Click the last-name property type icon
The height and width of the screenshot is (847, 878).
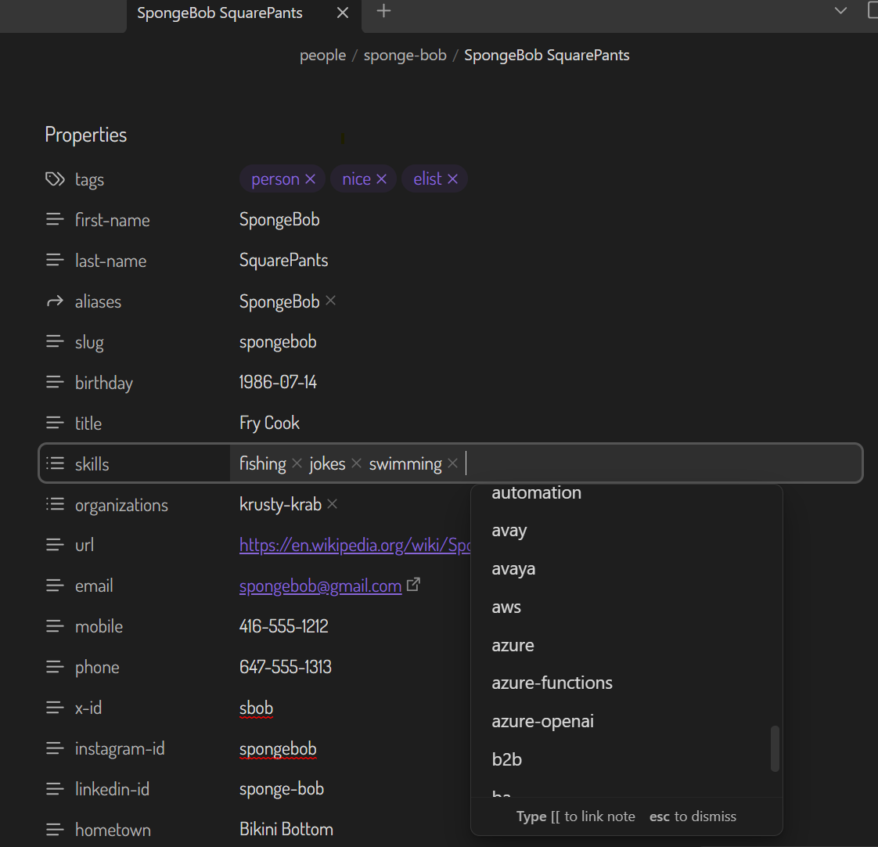coord(55,261)
